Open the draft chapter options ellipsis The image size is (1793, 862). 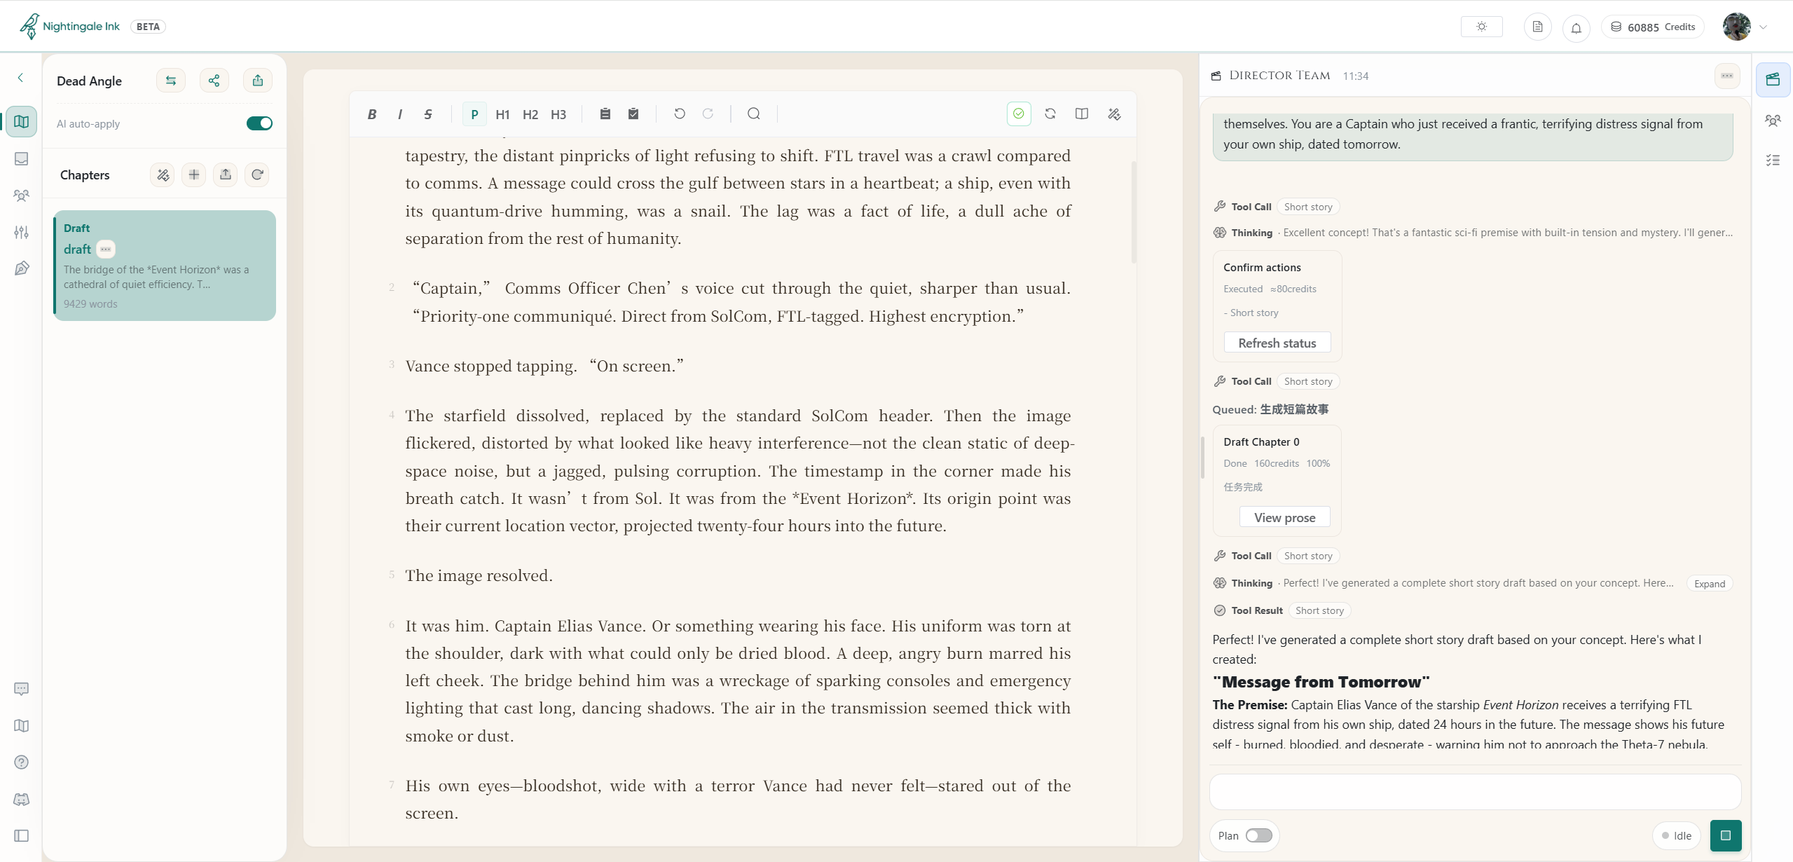click(x=106, y=249)
